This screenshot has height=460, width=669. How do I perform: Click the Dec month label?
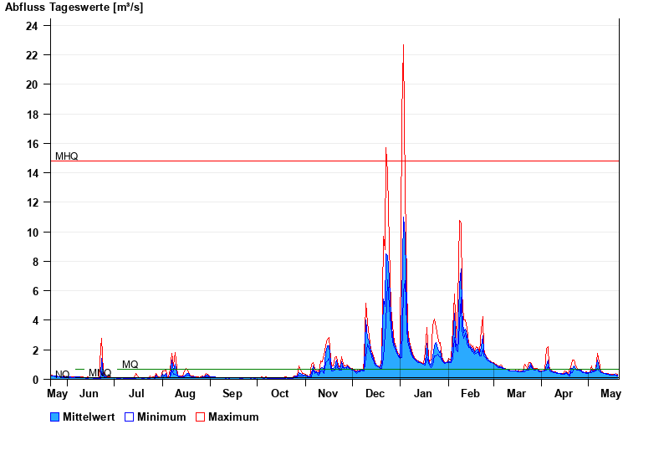pos(375,393)
